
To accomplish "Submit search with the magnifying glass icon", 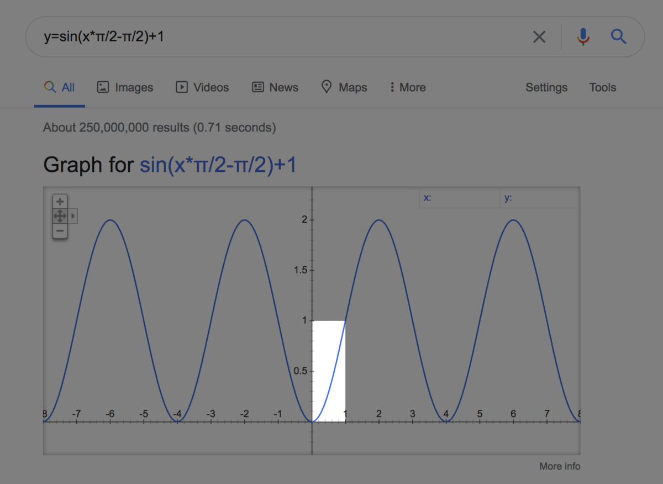I will tap(618, 37).
